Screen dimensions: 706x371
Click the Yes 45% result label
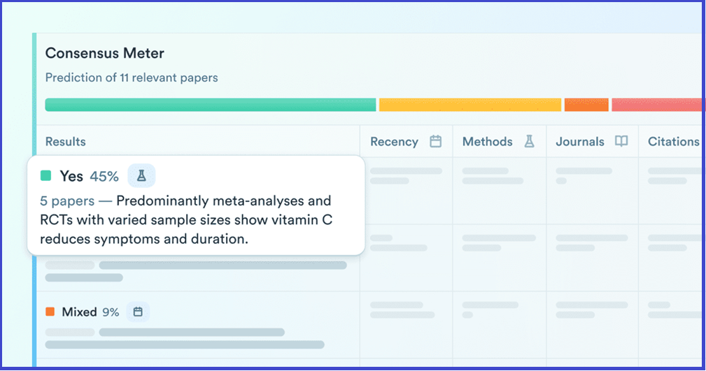pyautogui.click(x=89, y=176)
